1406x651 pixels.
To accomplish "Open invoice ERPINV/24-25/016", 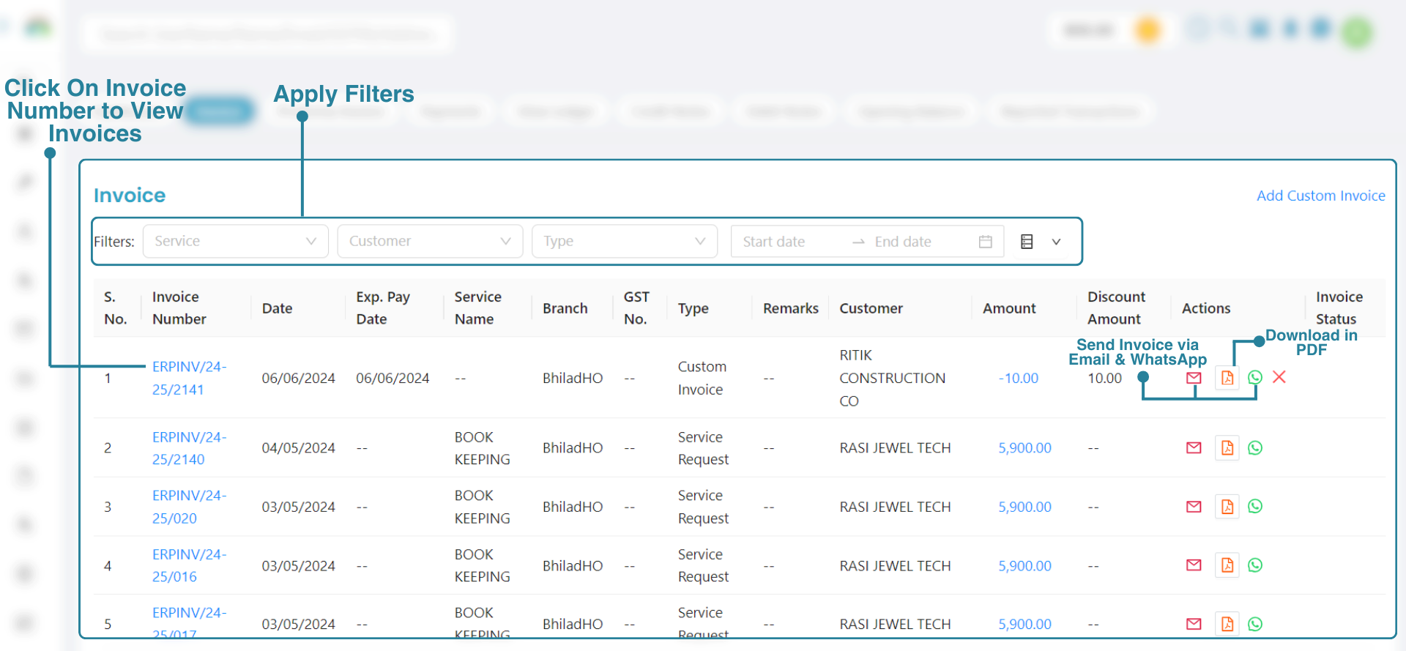I will (x=190, y=565).
